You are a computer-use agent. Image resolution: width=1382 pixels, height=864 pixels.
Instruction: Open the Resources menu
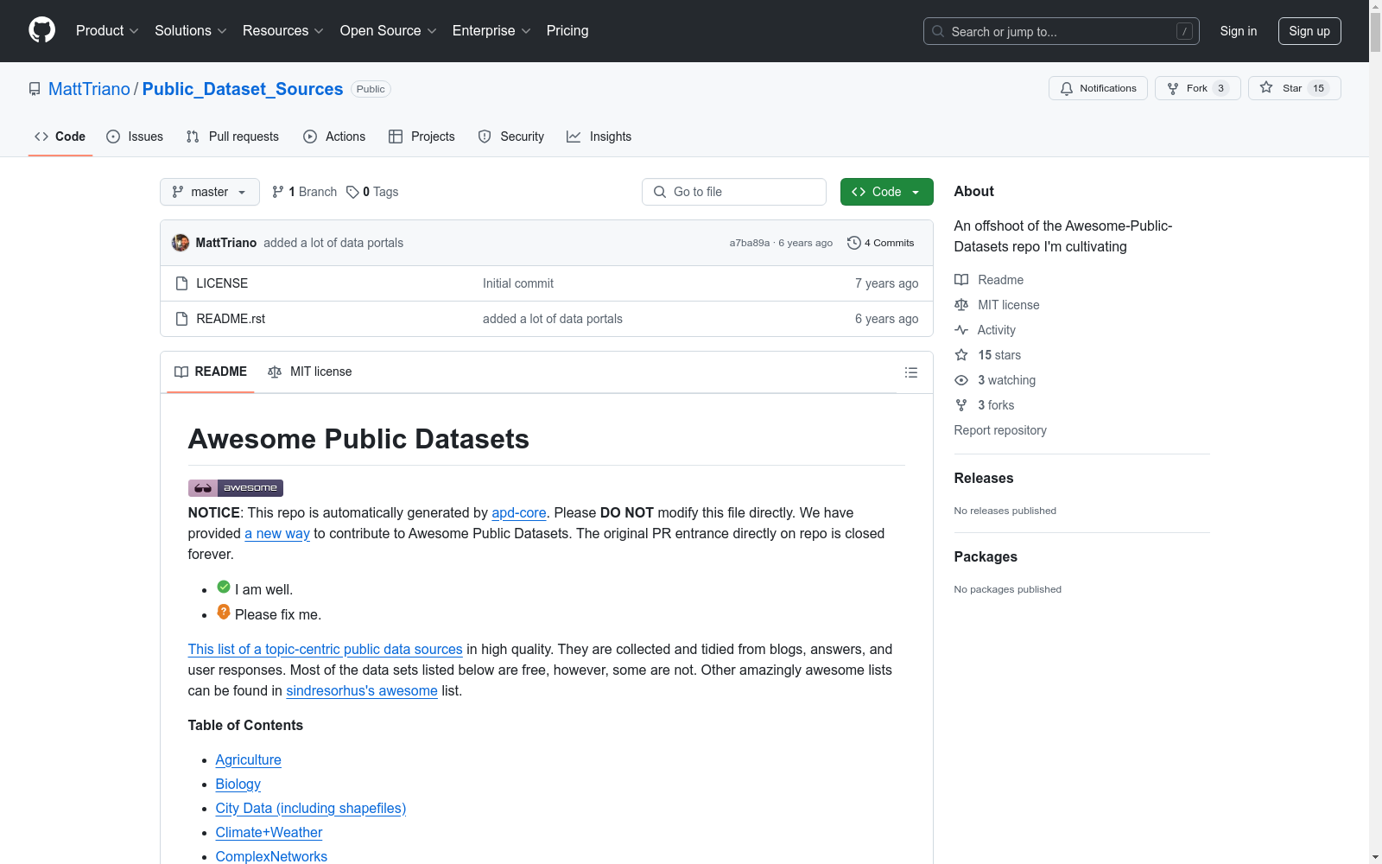coord(282,30)
